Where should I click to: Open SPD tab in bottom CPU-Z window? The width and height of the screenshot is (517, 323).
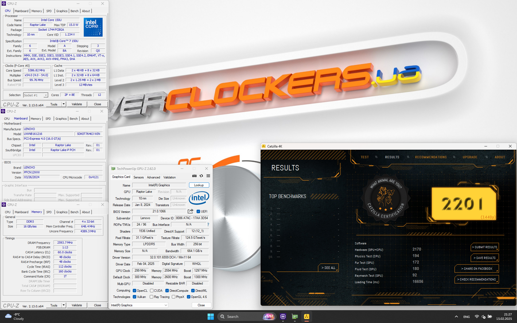click(x=49, y=212)
